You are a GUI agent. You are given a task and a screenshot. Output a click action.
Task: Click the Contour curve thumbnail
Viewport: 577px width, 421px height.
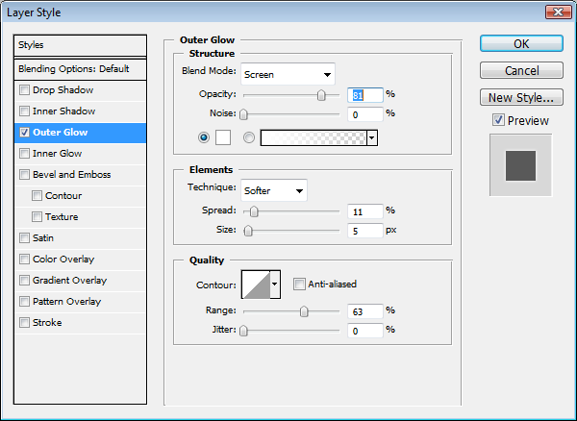256,285
